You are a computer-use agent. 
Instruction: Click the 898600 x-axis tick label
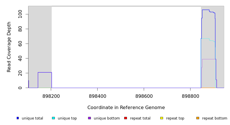pos(144,96)
